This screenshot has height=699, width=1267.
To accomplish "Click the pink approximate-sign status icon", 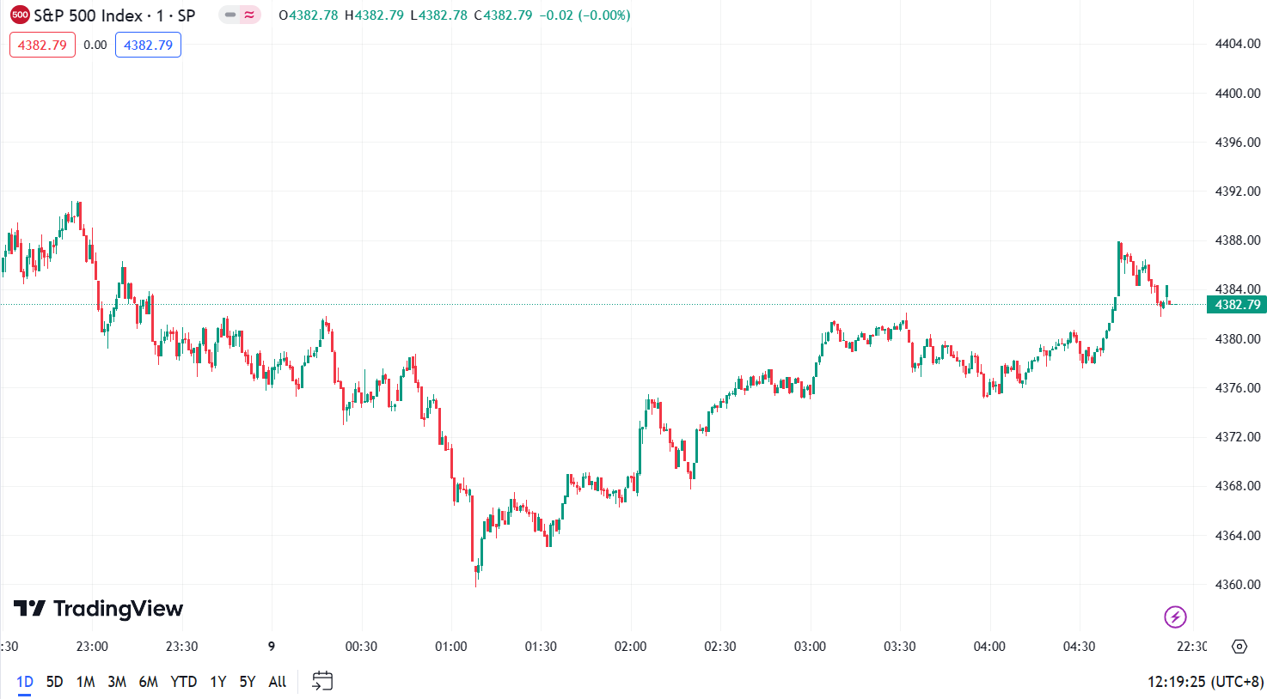I will (x=249, y=15).
